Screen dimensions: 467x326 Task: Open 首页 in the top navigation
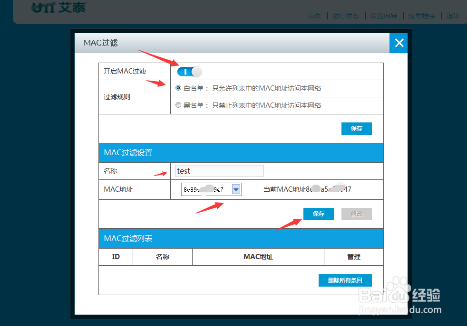(x=314, y=16)
